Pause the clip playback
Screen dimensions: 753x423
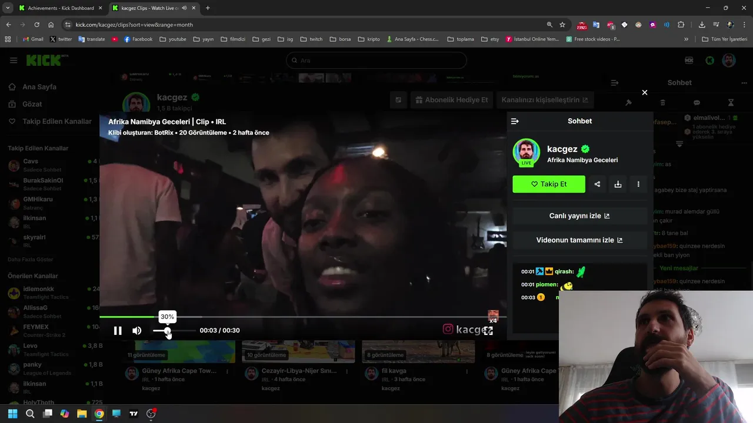[118, 331]
